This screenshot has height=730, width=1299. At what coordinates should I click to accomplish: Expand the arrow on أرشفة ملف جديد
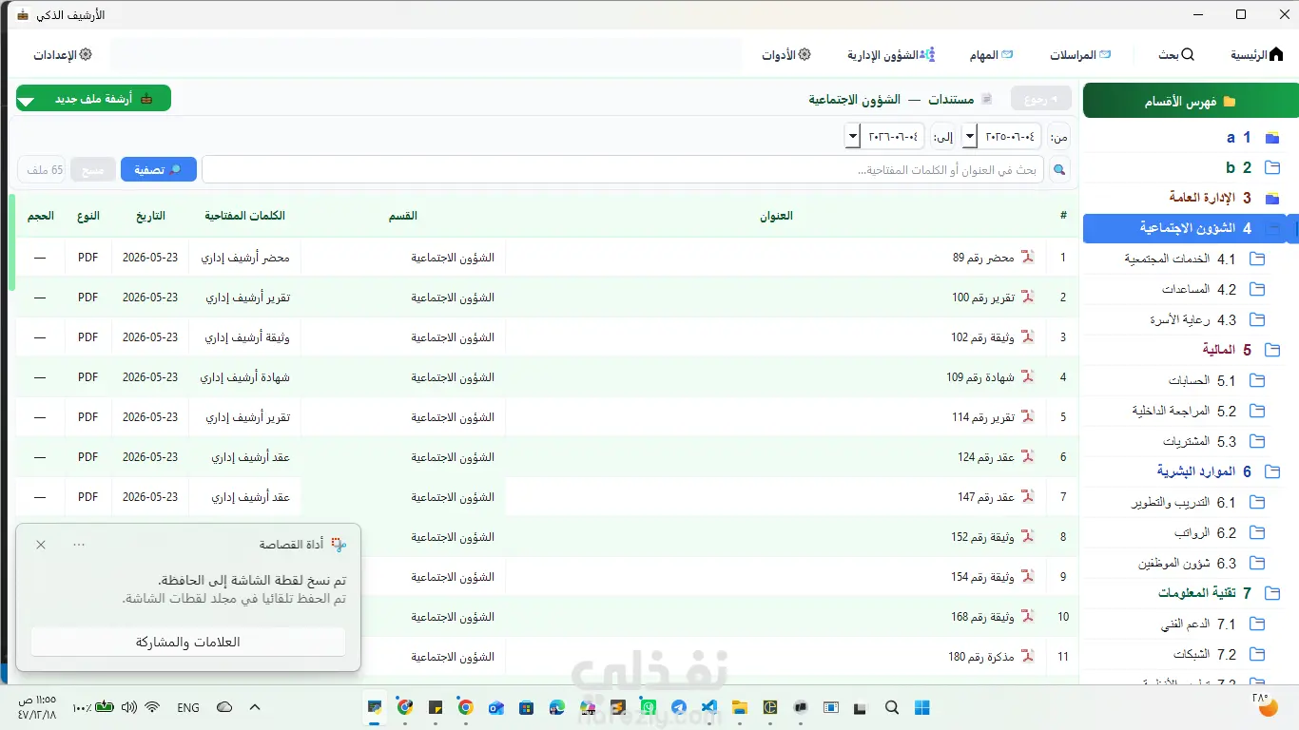[26, 100]
